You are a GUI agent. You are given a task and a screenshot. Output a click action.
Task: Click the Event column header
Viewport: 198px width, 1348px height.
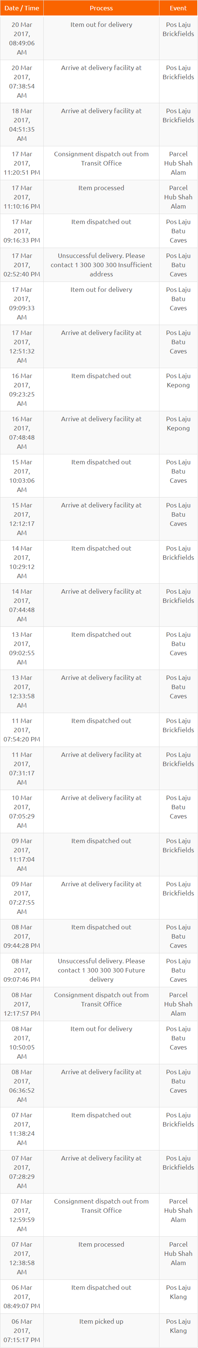[178, 8]
